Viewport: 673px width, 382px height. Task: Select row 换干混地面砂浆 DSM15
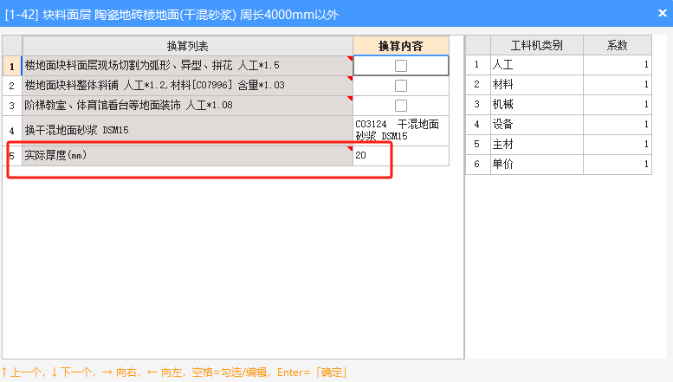(x=188, y=131)
